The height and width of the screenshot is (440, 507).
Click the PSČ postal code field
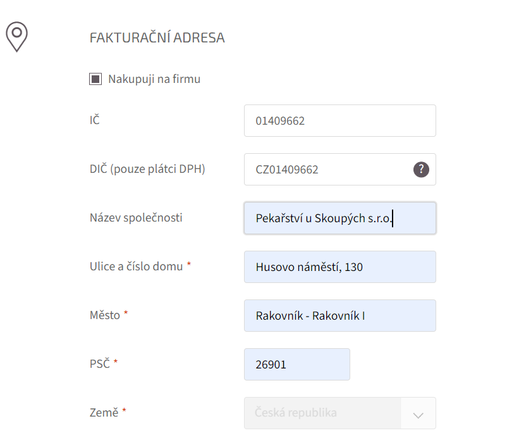[297, 364]
